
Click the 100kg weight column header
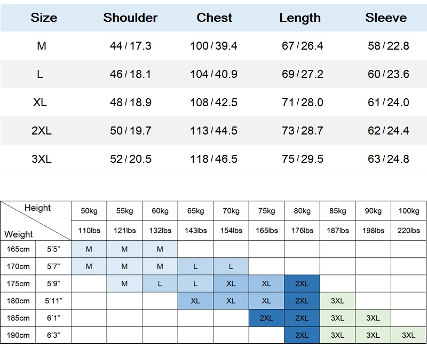coord(408,211)
